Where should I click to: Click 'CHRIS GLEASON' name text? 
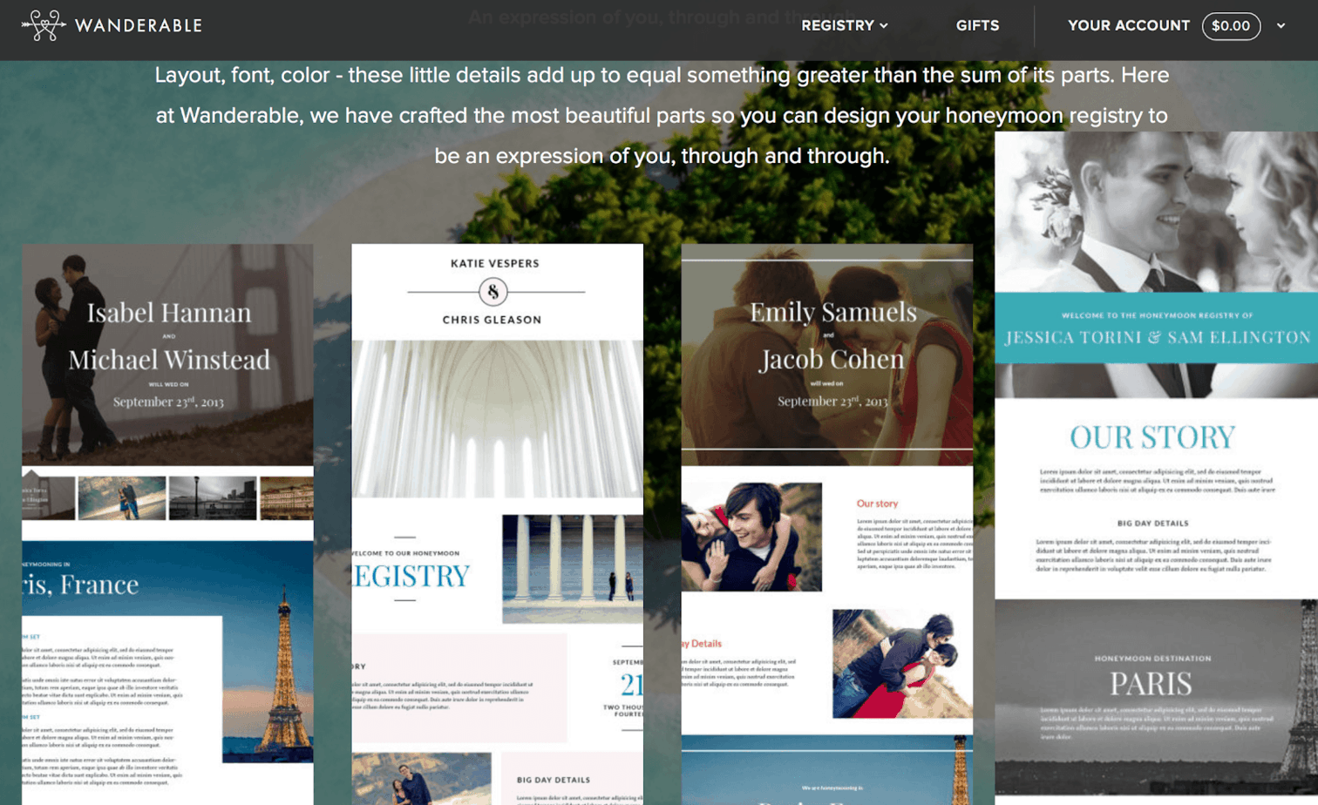492,320
